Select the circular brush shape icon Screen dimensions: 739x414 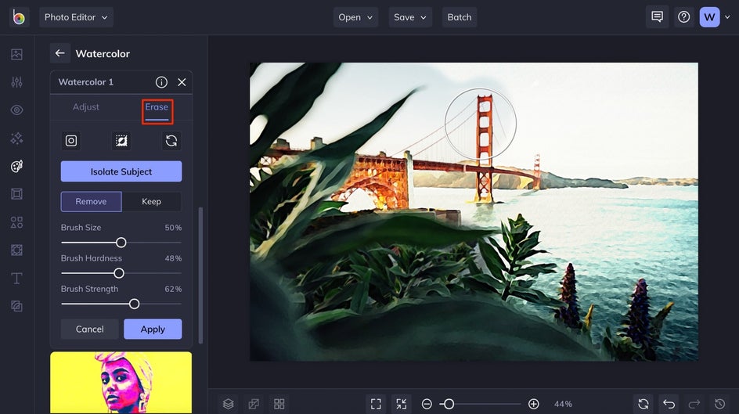pos(71,141)
